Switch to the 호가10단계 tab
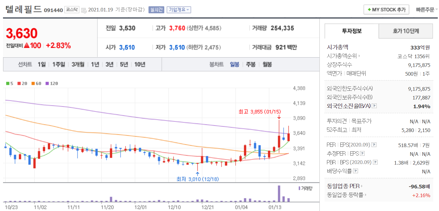Image resolution: width=439 pixels, height=211 pixels. coord(406,31)
